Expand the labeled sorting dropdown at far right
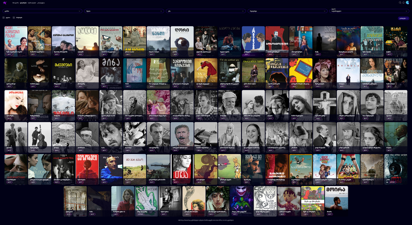 (369, 11)
